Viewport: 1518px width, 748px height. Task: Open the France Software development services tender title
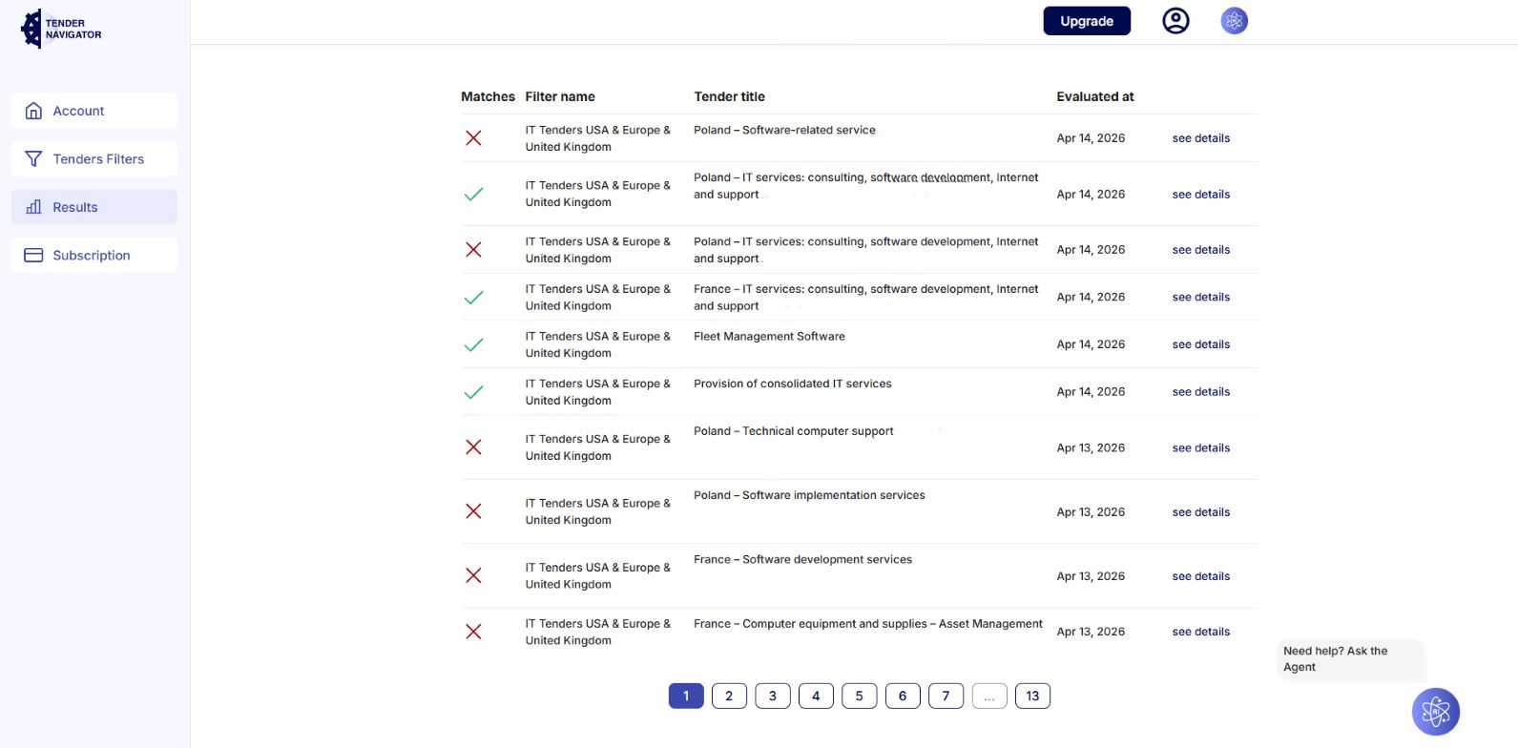[x=802, y=560]
